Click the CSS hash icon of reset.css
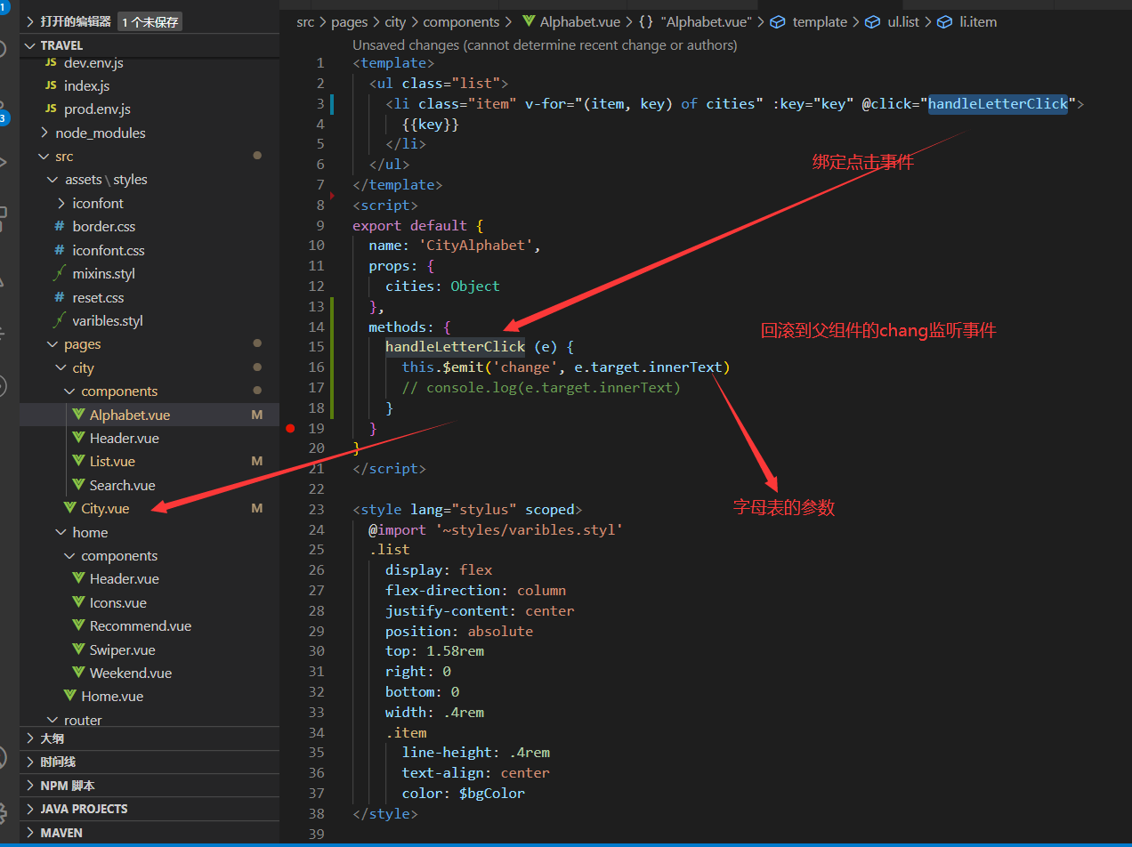The width and height of the screenshot is (1132, 847). tap(60, 298)
